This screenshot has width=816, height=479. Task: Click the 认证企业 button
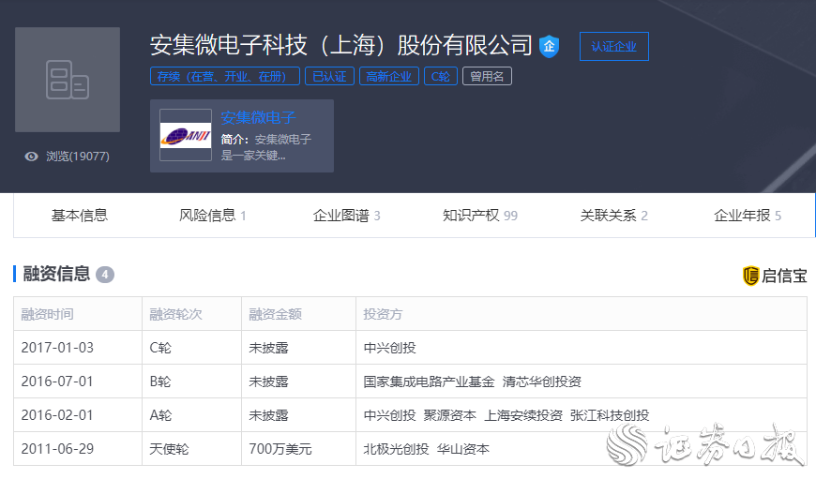pyautogui.click(x=613, y=47)
